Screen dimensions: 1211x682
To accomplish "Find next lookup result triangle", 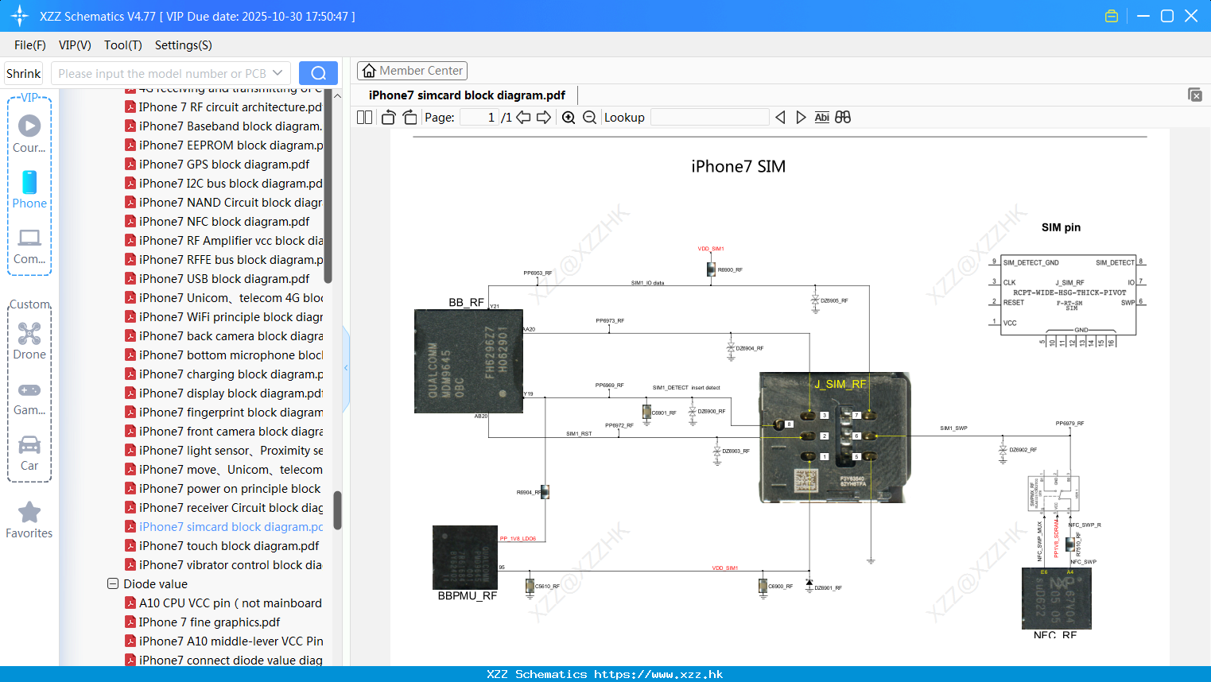I will (x=801, y=118).
